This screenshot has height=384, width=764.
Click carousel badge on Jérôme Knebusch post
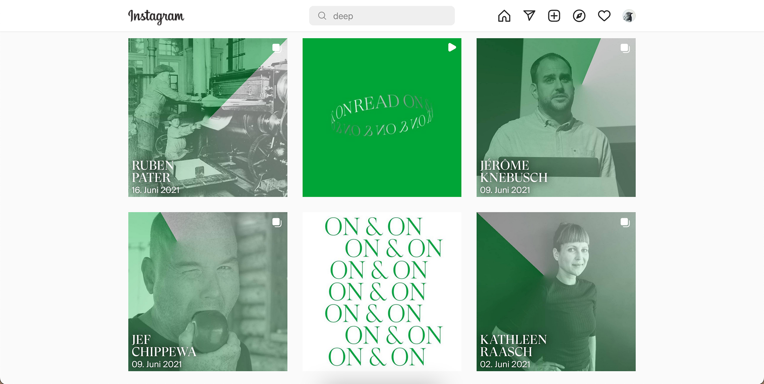[x=625, y=48]
